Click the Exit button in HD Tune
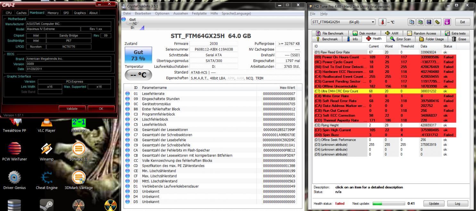This screenshot has height=211, width=476. pyautogui.click(x=462, y=22)
